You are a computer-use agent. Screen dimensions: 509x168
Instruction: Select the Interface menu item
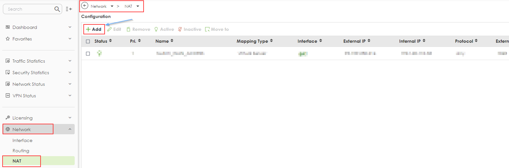click(23, 140)
